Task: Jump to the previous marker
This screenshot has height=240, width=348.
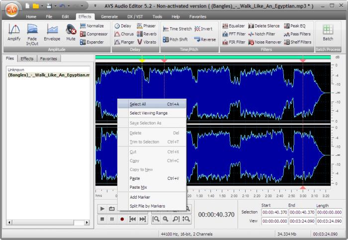Action: [x=132, y=219]
